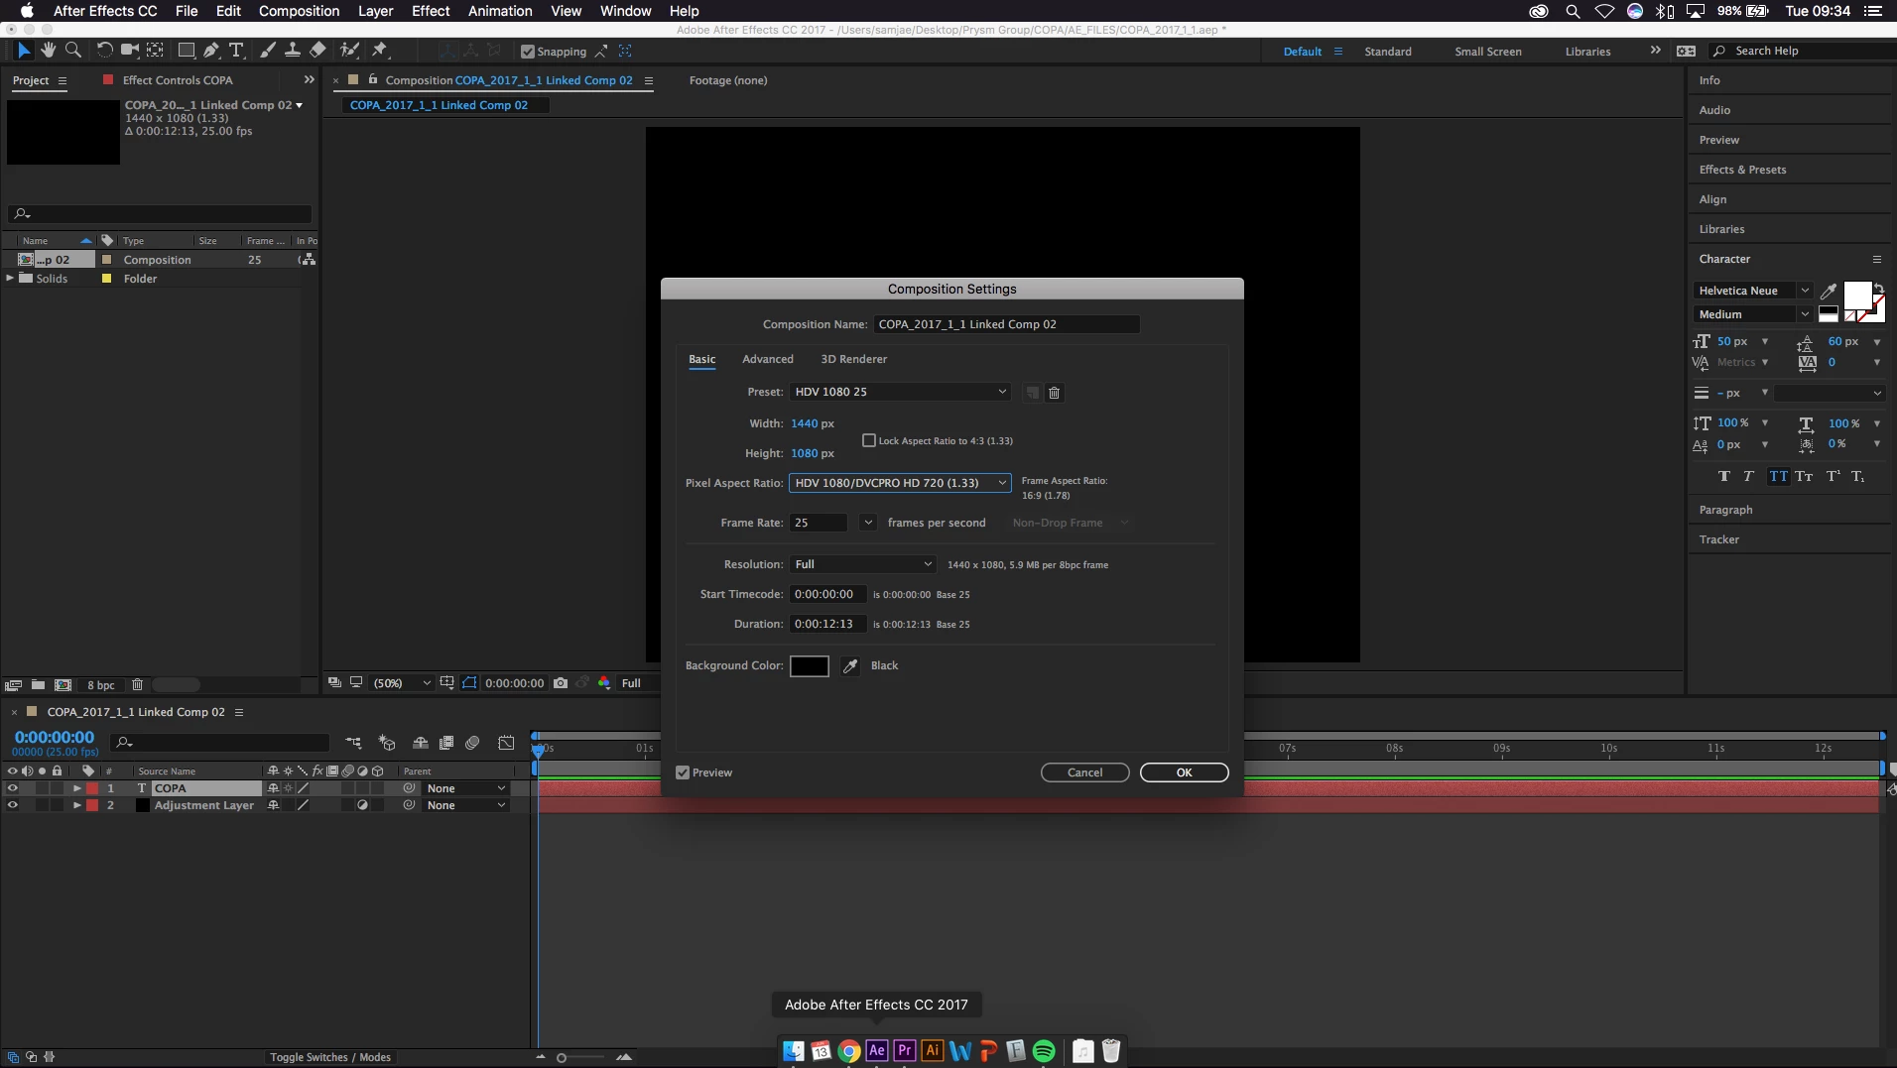Delete selected project item with trash icon

coord(138,684)
